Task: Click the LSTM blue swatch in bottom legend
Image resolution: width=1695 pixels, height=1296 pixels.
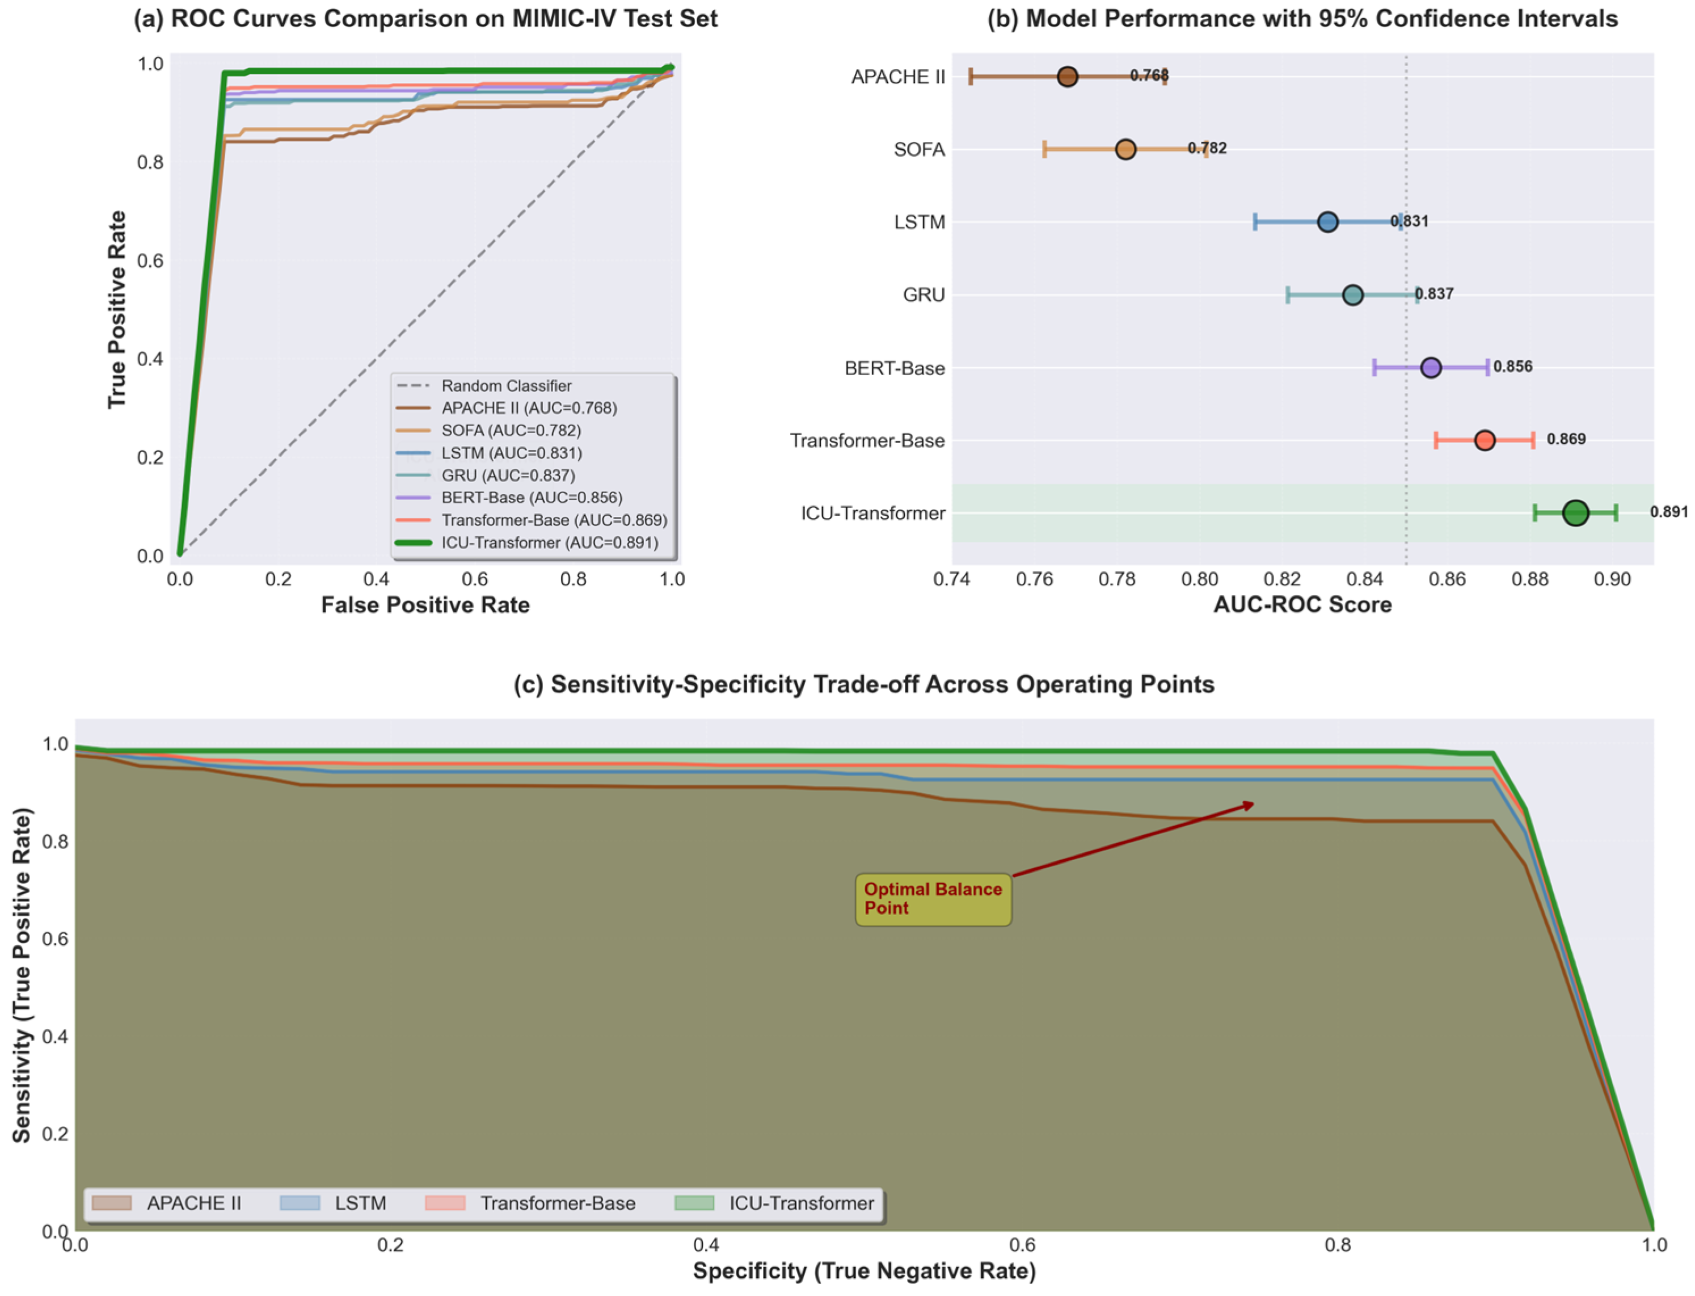Action: pos(300,1202)
